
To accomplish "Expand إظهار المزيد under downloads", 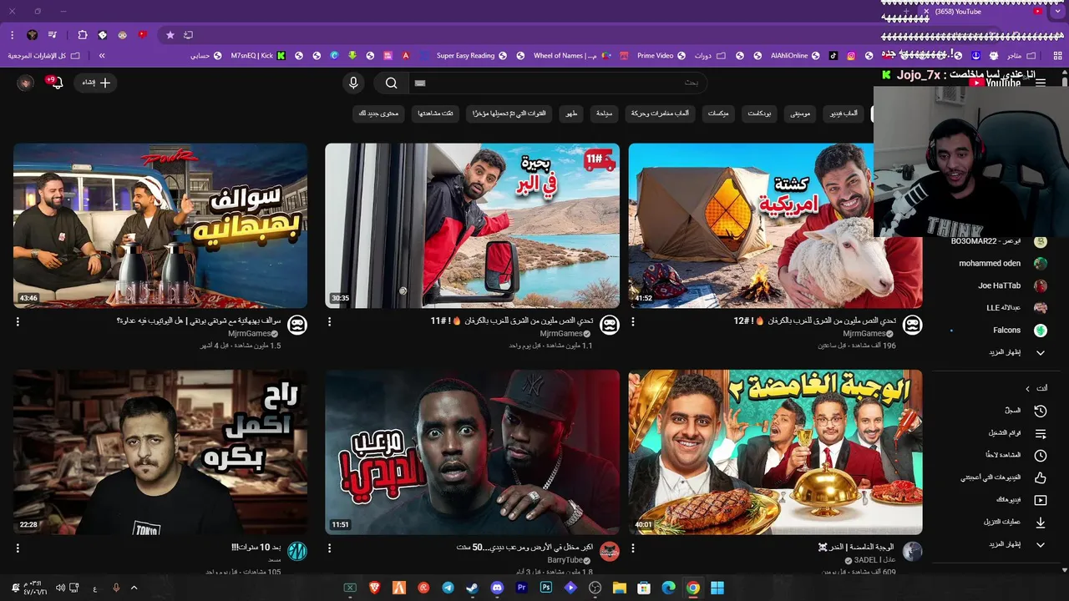I will 1016,544.
